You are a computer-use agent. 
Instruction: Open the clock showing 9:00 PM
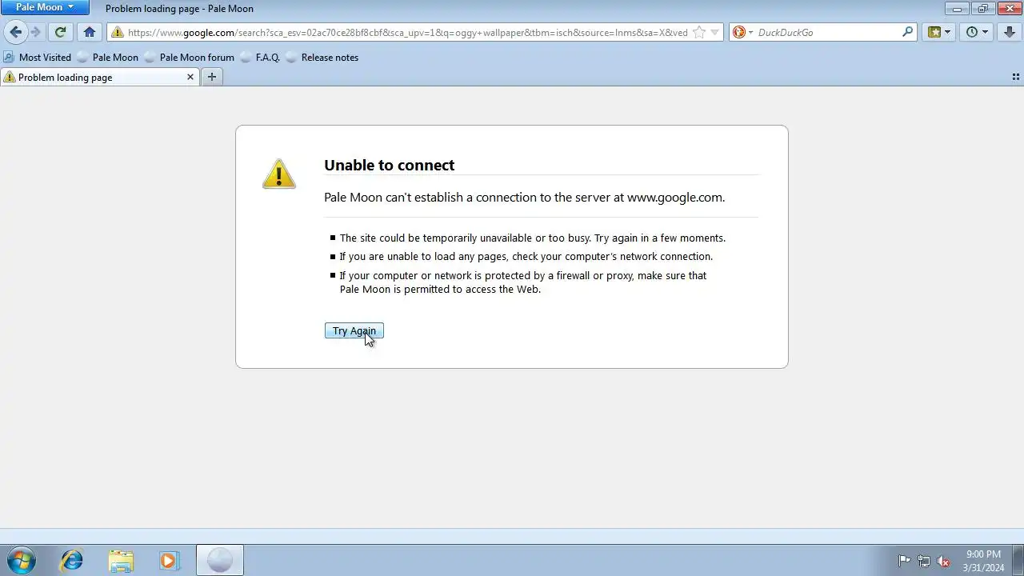pyautogui.click(x=983, y=561)
